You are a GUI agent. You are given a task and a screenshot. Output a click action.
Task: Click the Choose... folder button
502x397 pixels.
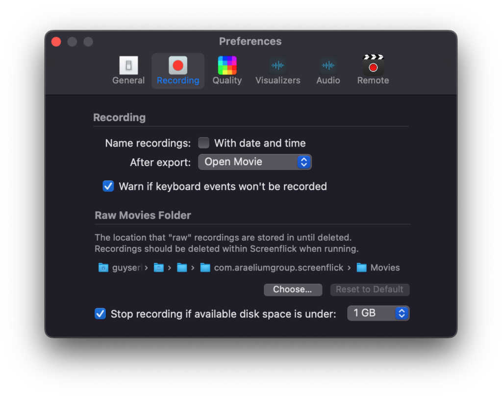tap(293, 290)
